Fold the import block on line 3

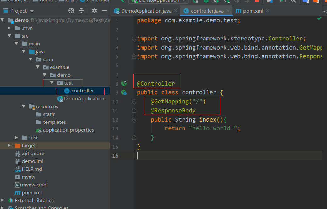(134, 39)
